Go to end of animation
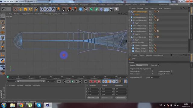The height and width of the screenshot is (108, 193). click(x=86, y=81)
